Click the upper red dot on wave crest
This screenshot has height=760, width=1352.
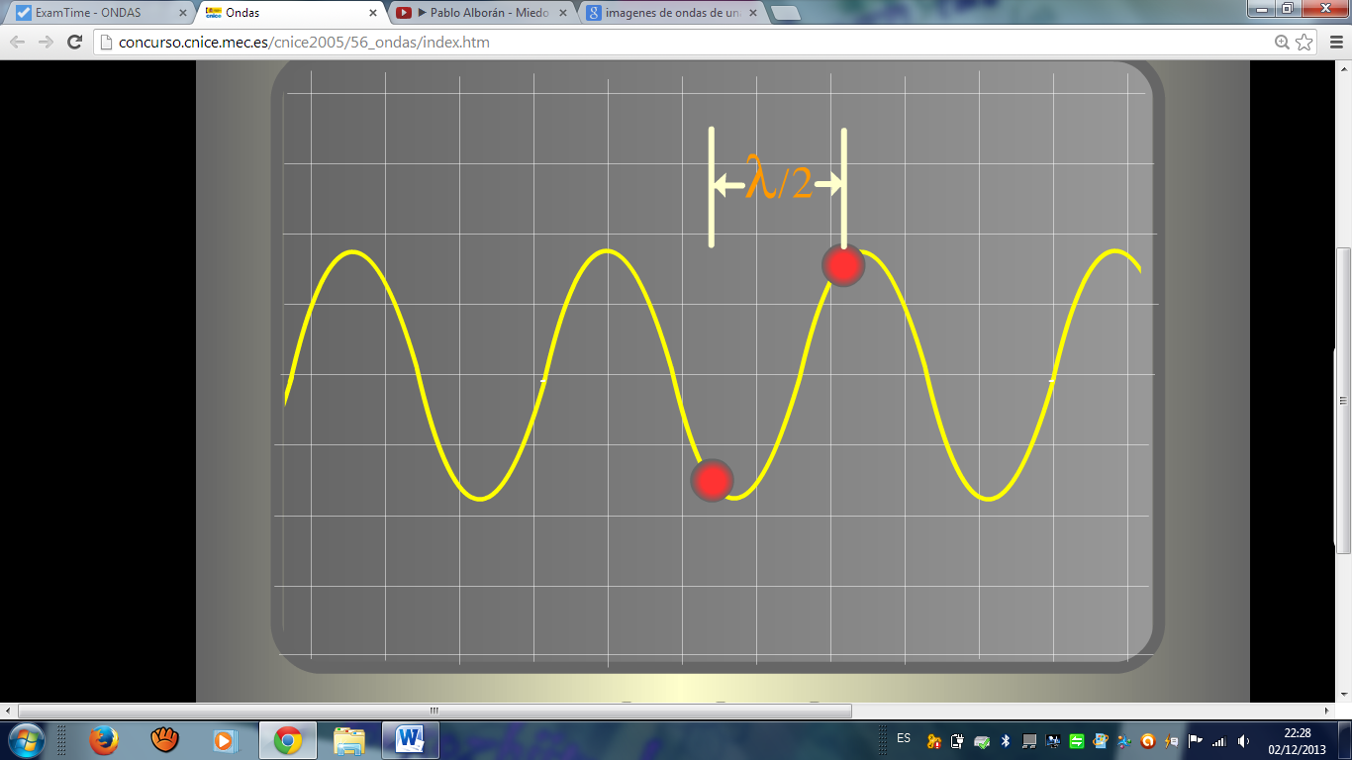[x=843, y=265]
